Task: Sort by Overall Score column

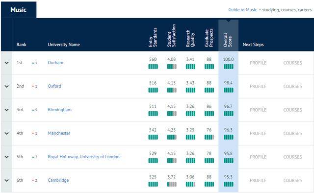Action: 228,40
